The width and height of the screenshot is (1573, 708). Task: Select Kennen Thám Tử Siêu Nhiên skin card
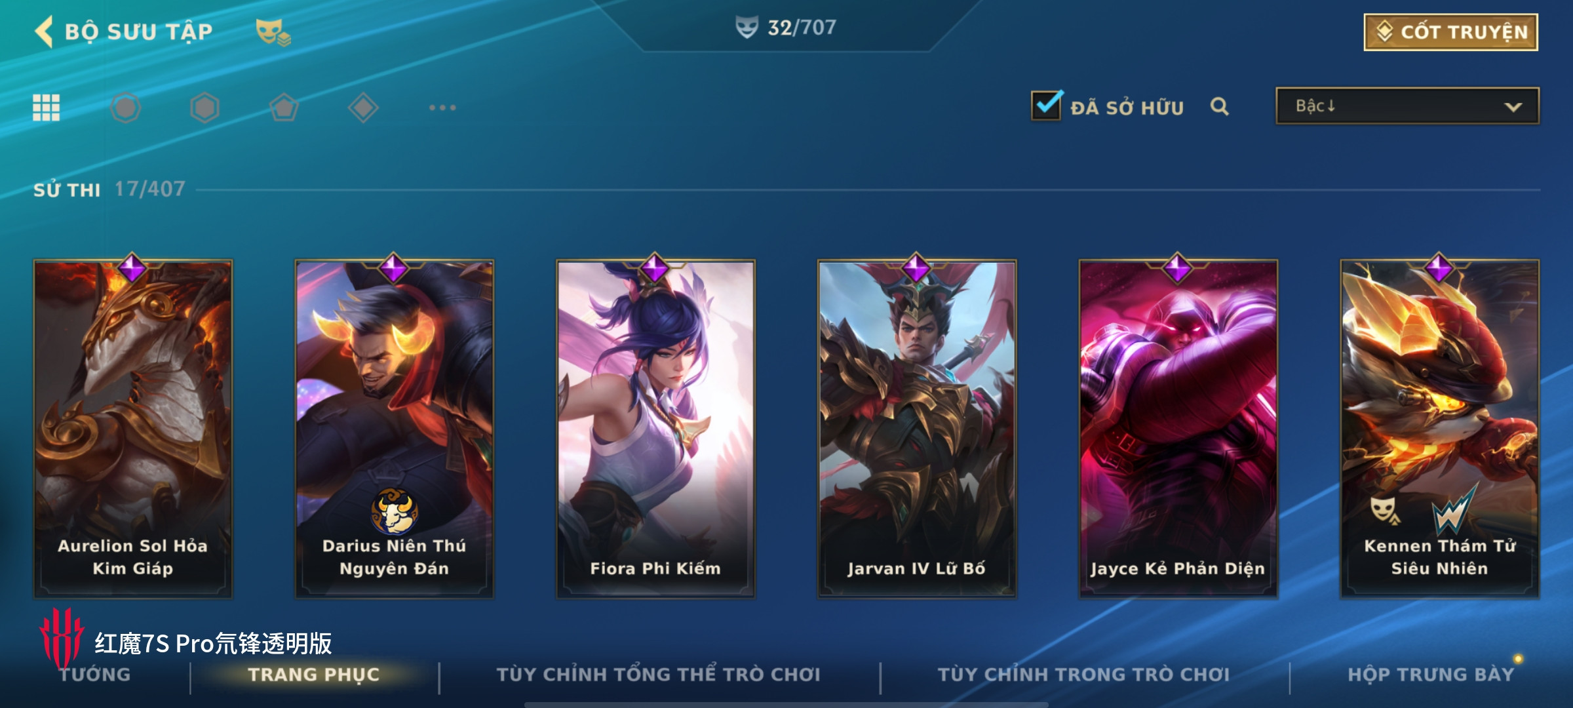pyautogui.click(x=1439, y=429)
